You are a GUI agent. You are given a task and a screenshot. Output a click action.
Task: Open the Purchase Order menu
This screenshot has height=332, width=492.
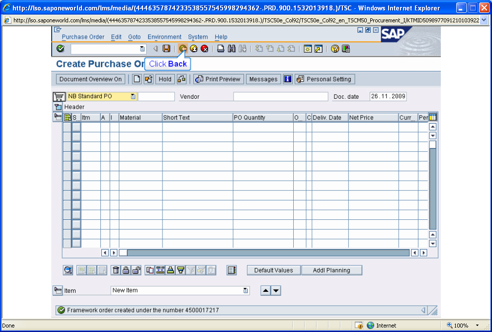pos(83,37)
